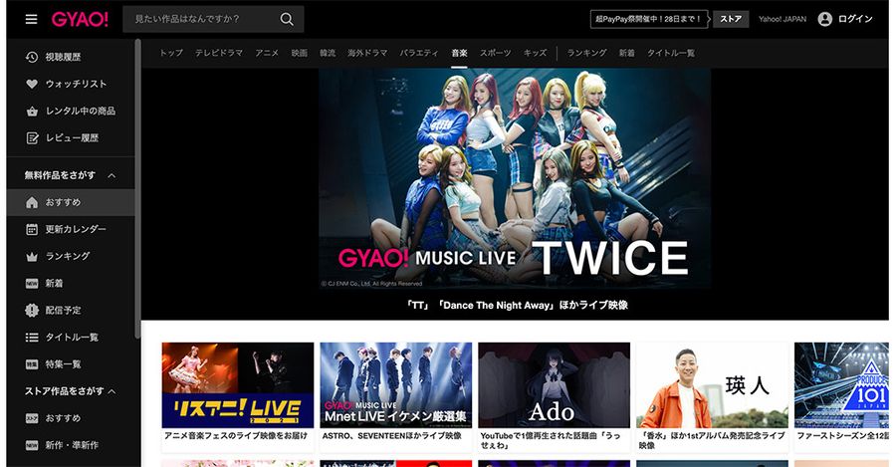
Task: Click the 特集一覧 icon
Action: point(32,364)
